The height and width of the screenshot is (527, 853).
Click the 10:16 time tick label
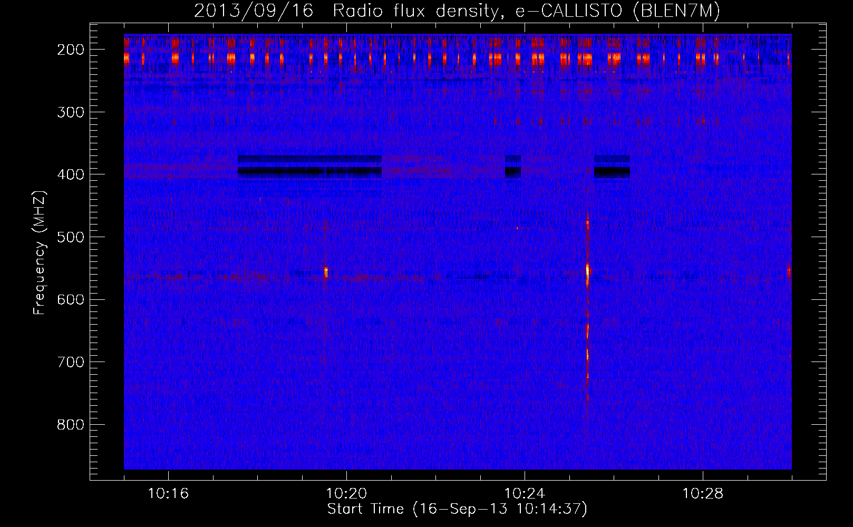coord(168,494)
